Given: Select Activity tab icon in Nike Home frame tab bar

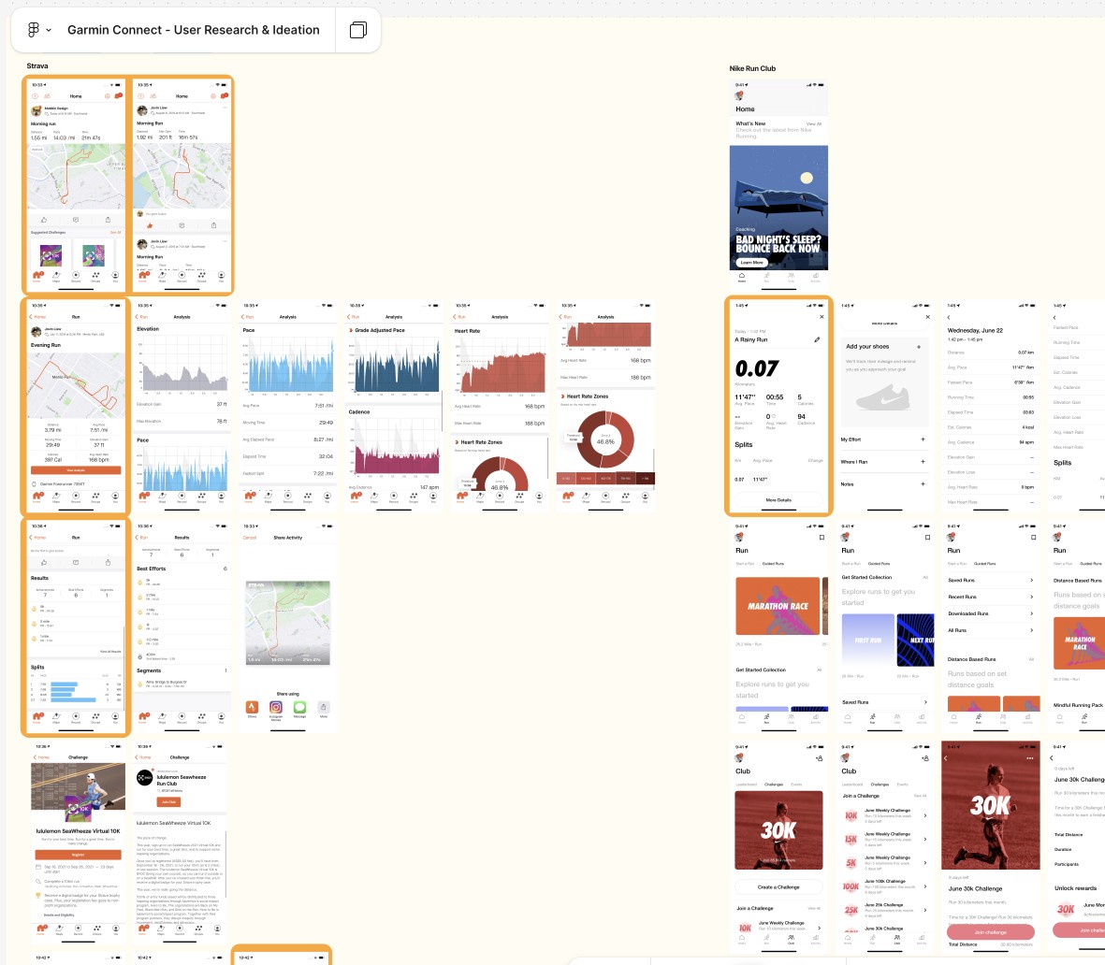Looking at the screenshot, I should (815, 277).
